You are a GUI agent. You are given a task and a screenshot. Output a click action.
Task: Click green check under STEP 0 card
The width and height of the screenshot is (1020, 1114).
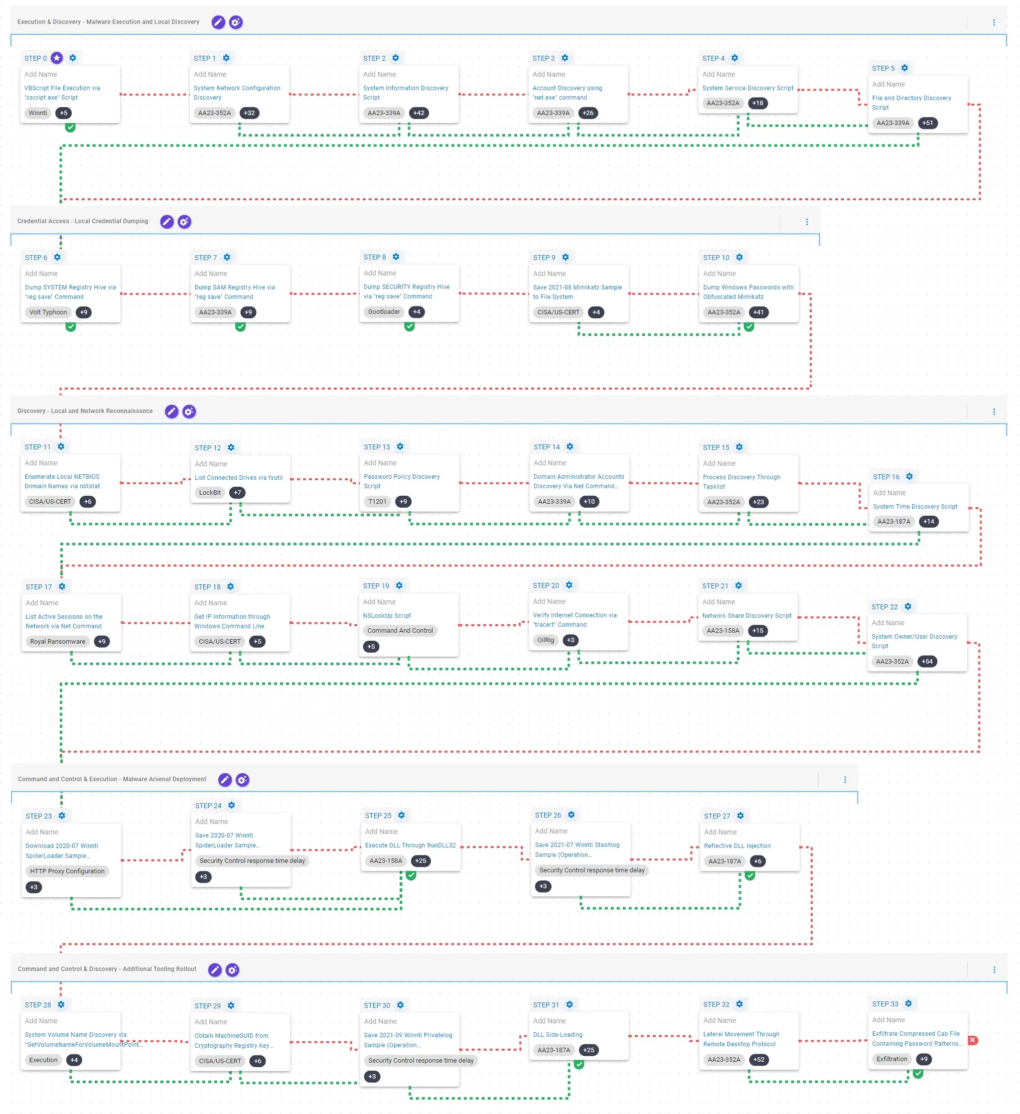[70, 127]
